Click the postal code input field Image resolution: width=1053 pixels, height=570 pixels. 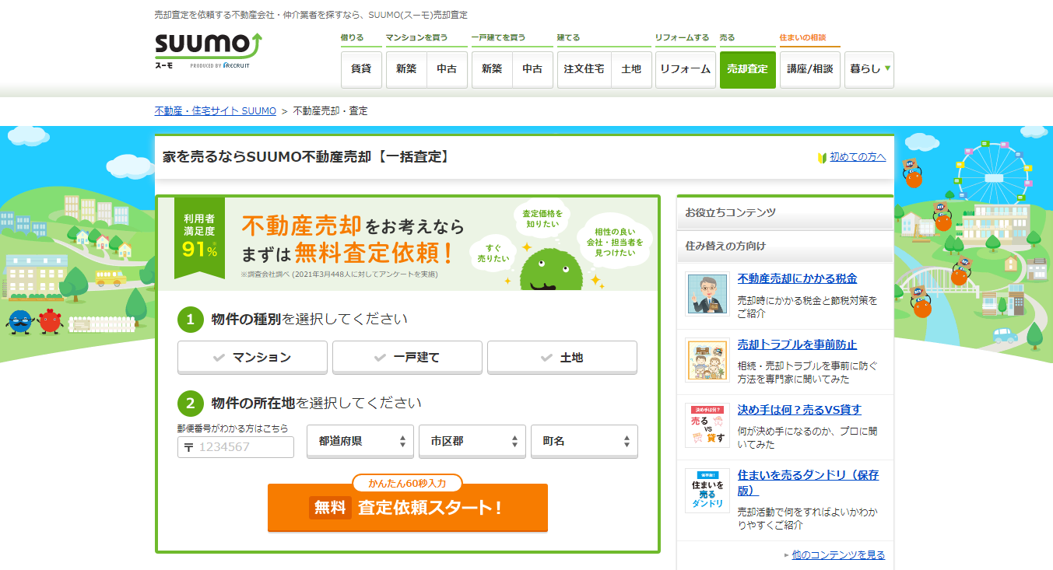(236, 447)
